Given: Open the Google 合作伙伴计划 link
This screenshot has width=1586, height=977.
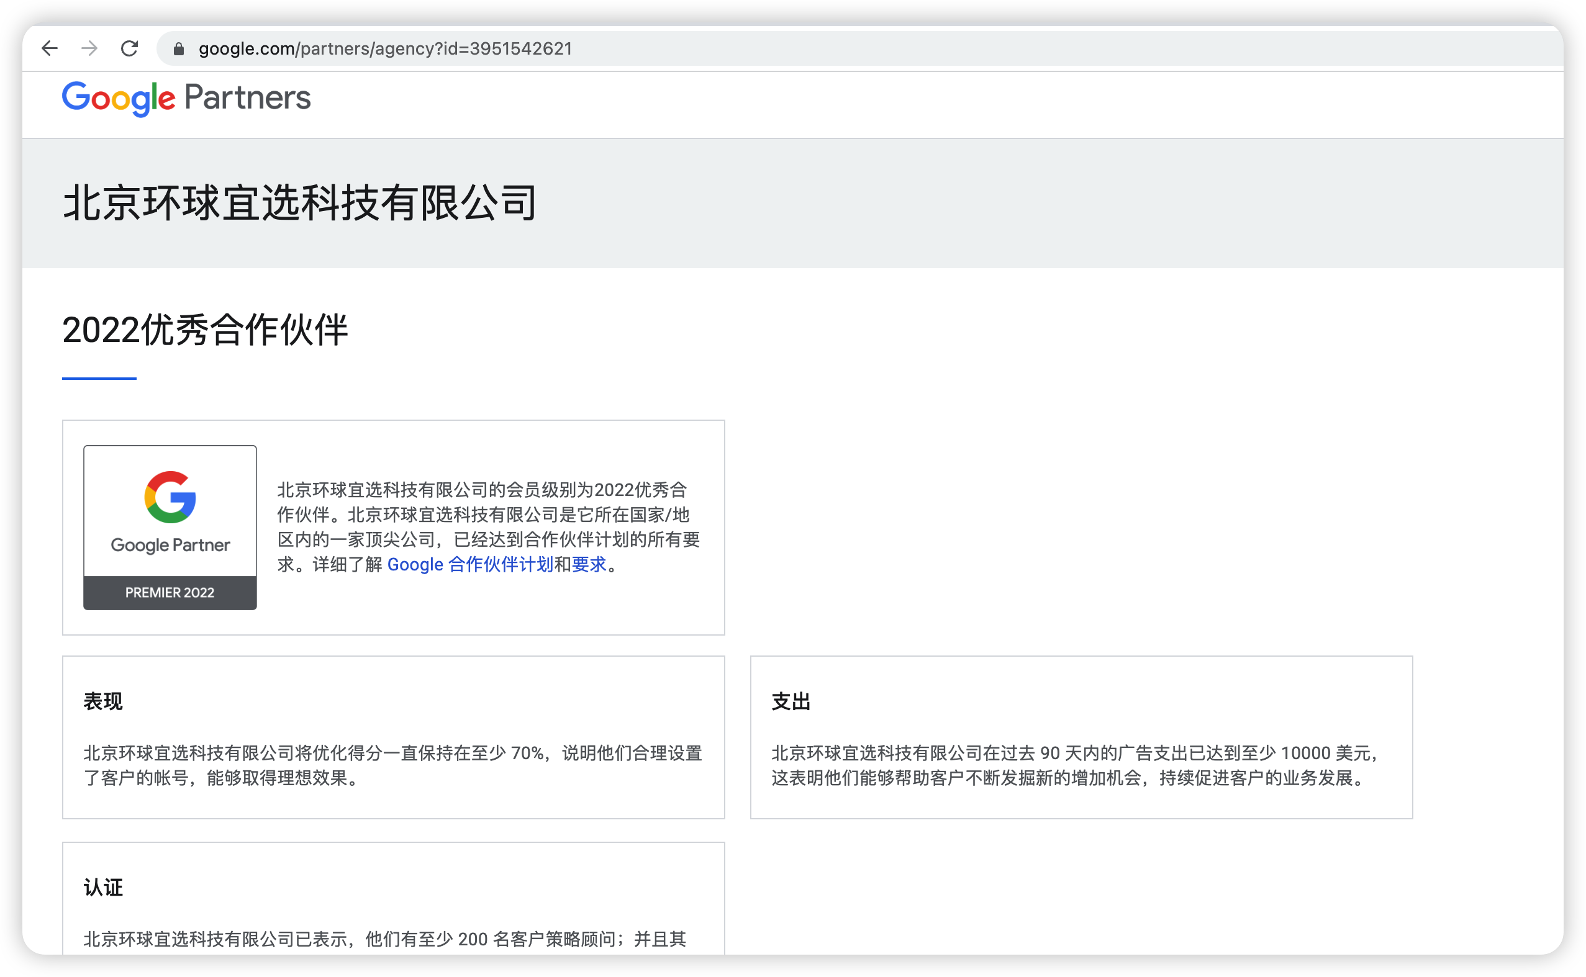Looking at the screenshot, I should [x=470, y=565].
